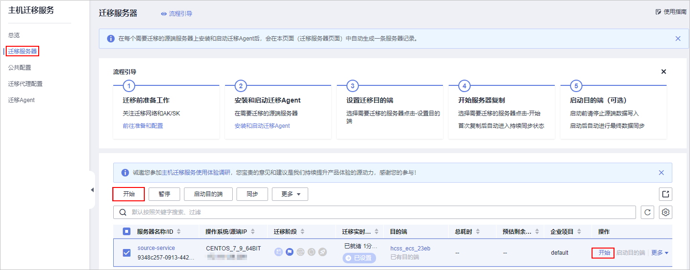The height and width of the screenshot is (270, 690).
Task: Click the flag migration stage icon
Action: pyautogui.click(x=290, y=252)
